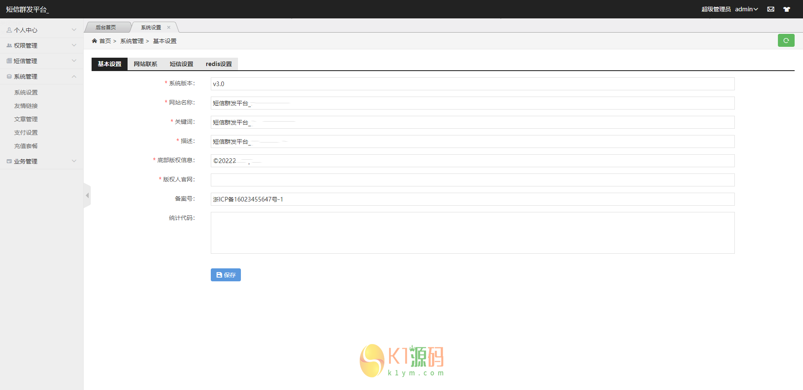The height and width of the screenshot is (390, 803).
Task: Expand the 短信管理 menu chevron
Action: [74, 61]
